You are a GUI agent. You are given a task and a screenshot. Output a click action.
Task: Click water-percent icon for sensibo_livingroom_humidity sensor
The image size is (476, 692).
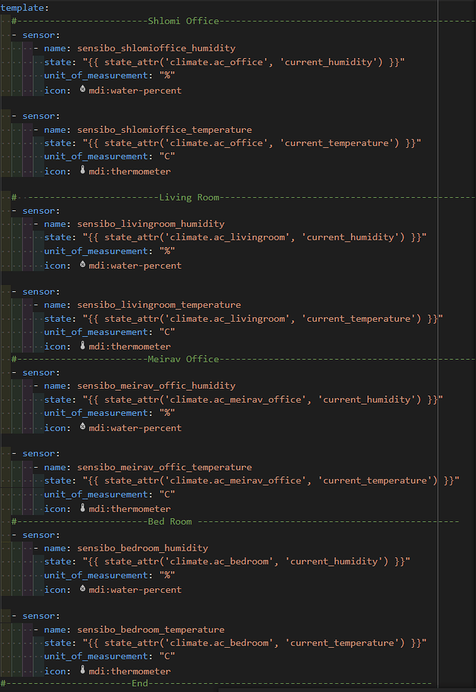click(x=83, y=264)
